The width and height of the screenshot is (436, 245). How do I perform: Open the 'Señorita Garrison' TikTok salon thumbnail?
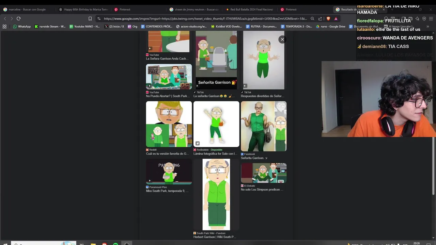[x=216, y=60]
